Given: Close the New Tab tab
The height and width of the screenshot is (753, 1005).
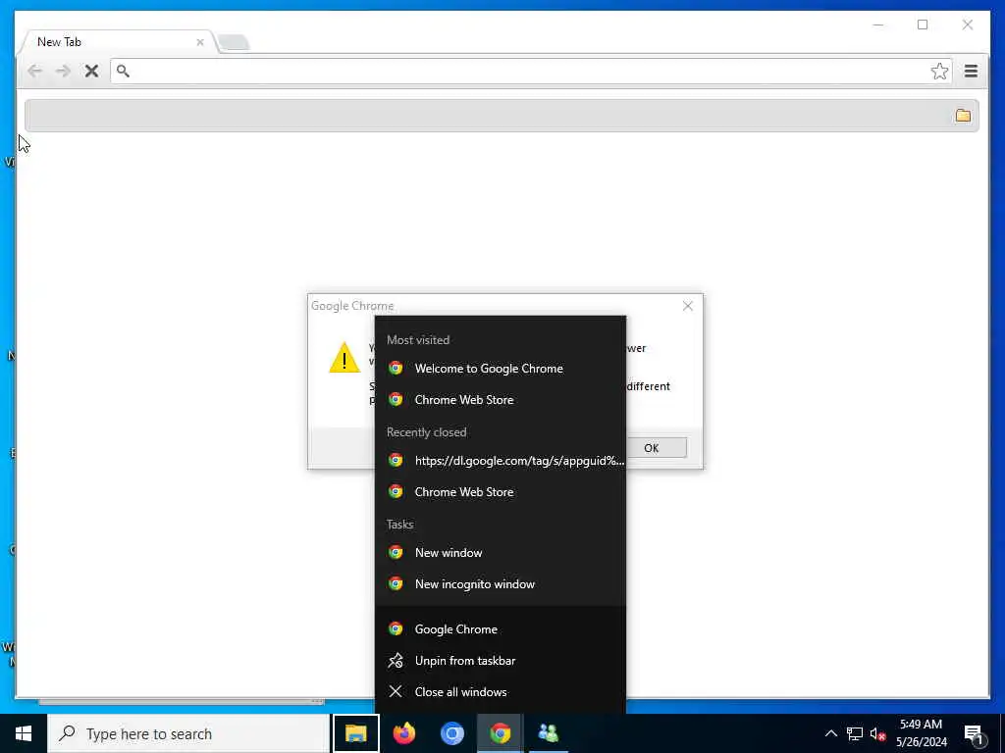Looking at the screenshot, I should tap(200, 42).
